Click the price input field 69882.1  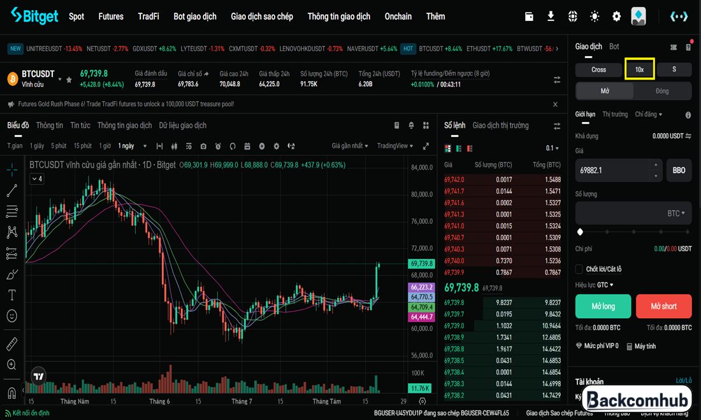pos(618,170)
